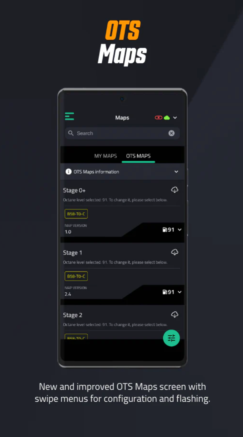Select the OTS MAPS tab
This screenshot has height=437, width=243.
(x=138, y=156)
